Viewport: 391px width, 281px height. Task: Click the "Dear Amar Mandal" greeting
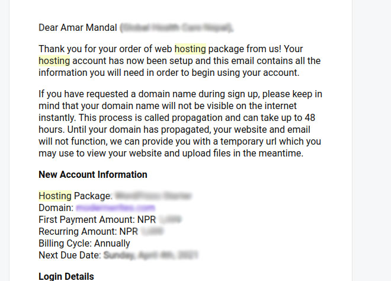[x=78, y=27]
